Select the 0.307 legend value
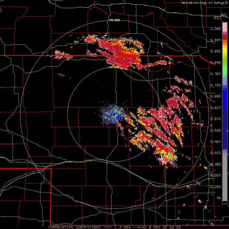The image size is (229, 229). (216, 175)
